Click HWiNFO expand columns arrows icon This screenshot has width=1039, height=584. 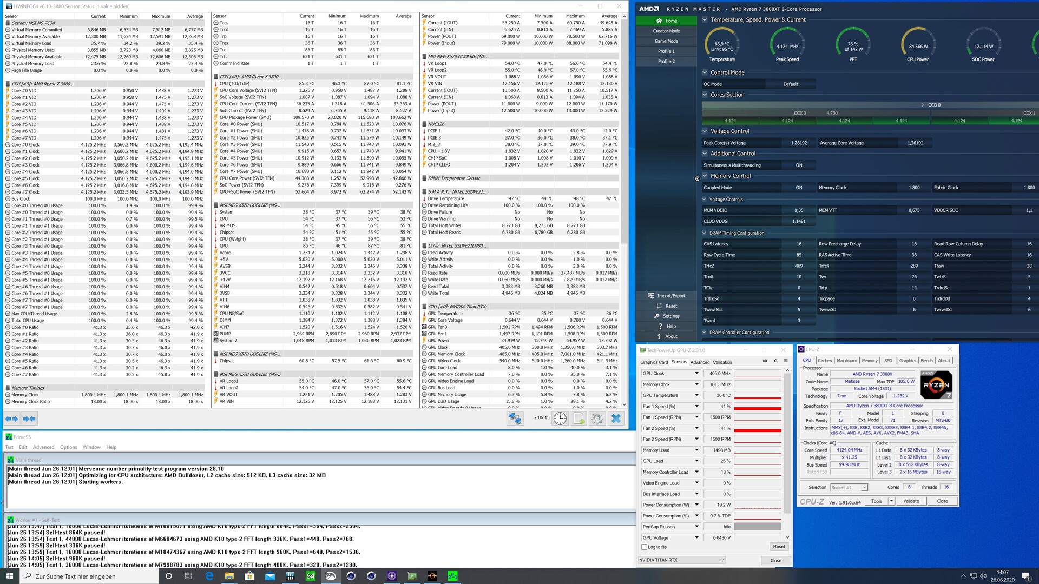(11, 419)
